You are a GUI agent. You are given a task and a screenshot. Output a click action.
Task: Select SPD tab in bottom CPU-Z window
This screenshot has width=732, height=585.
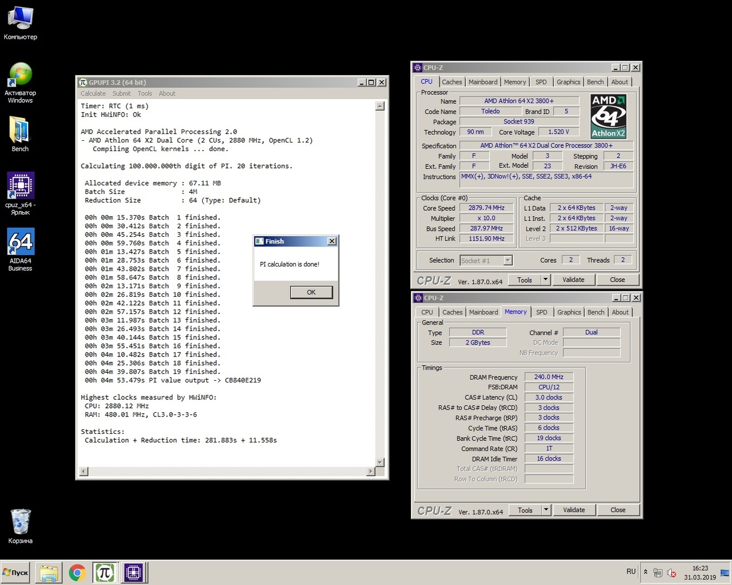coord(542,313)
